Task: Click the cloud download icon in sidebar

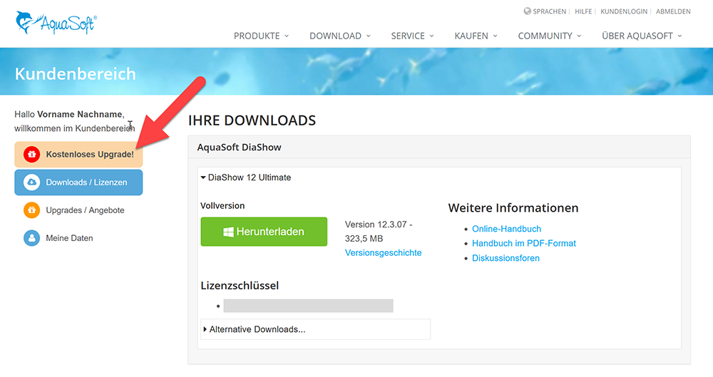Action: click(x=31, y=182)
